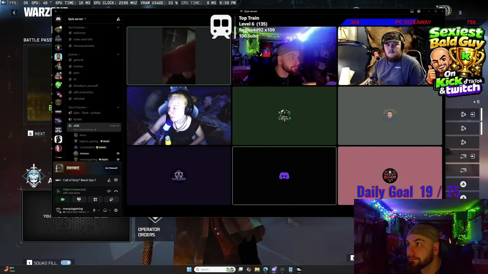Image resolution: width=488 pixels, height=274 pixels.
Task: Focus the pink Redhead92 avatar video tile
Action: (390, 176)
